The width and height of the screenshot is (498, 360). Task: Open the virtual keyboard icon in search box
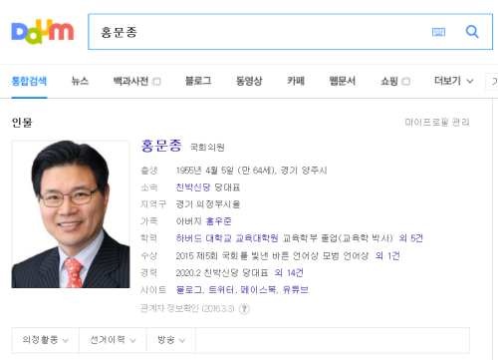[438, 32]
